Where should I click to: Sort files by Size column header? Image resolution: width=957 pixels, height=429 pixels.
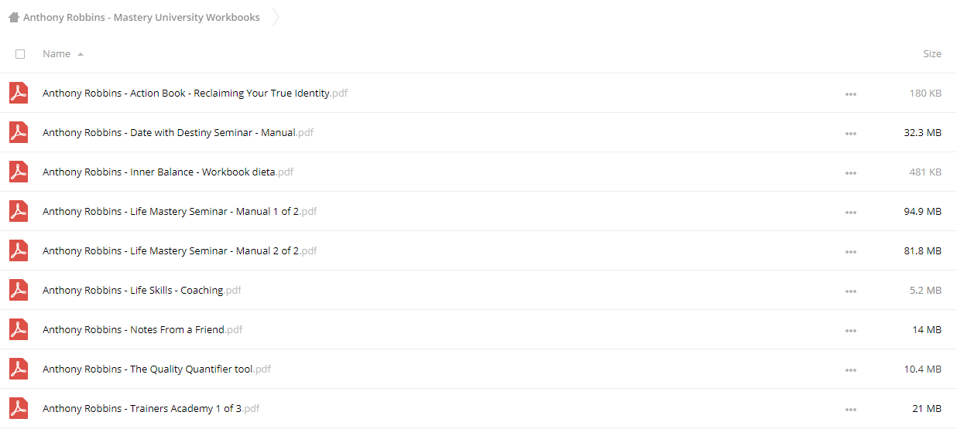pyautogui.click(x=932, y=54)
